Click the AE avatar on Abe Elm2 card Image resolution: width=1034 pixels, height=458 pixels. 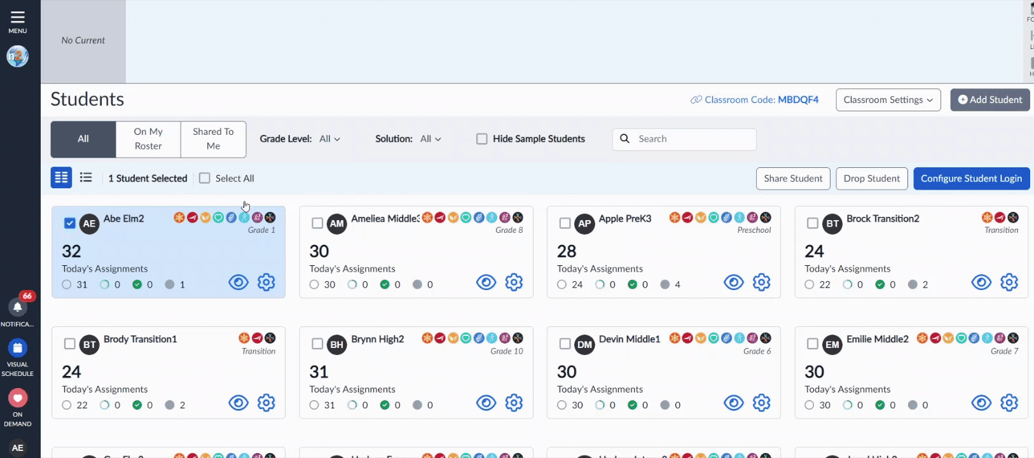90,224
